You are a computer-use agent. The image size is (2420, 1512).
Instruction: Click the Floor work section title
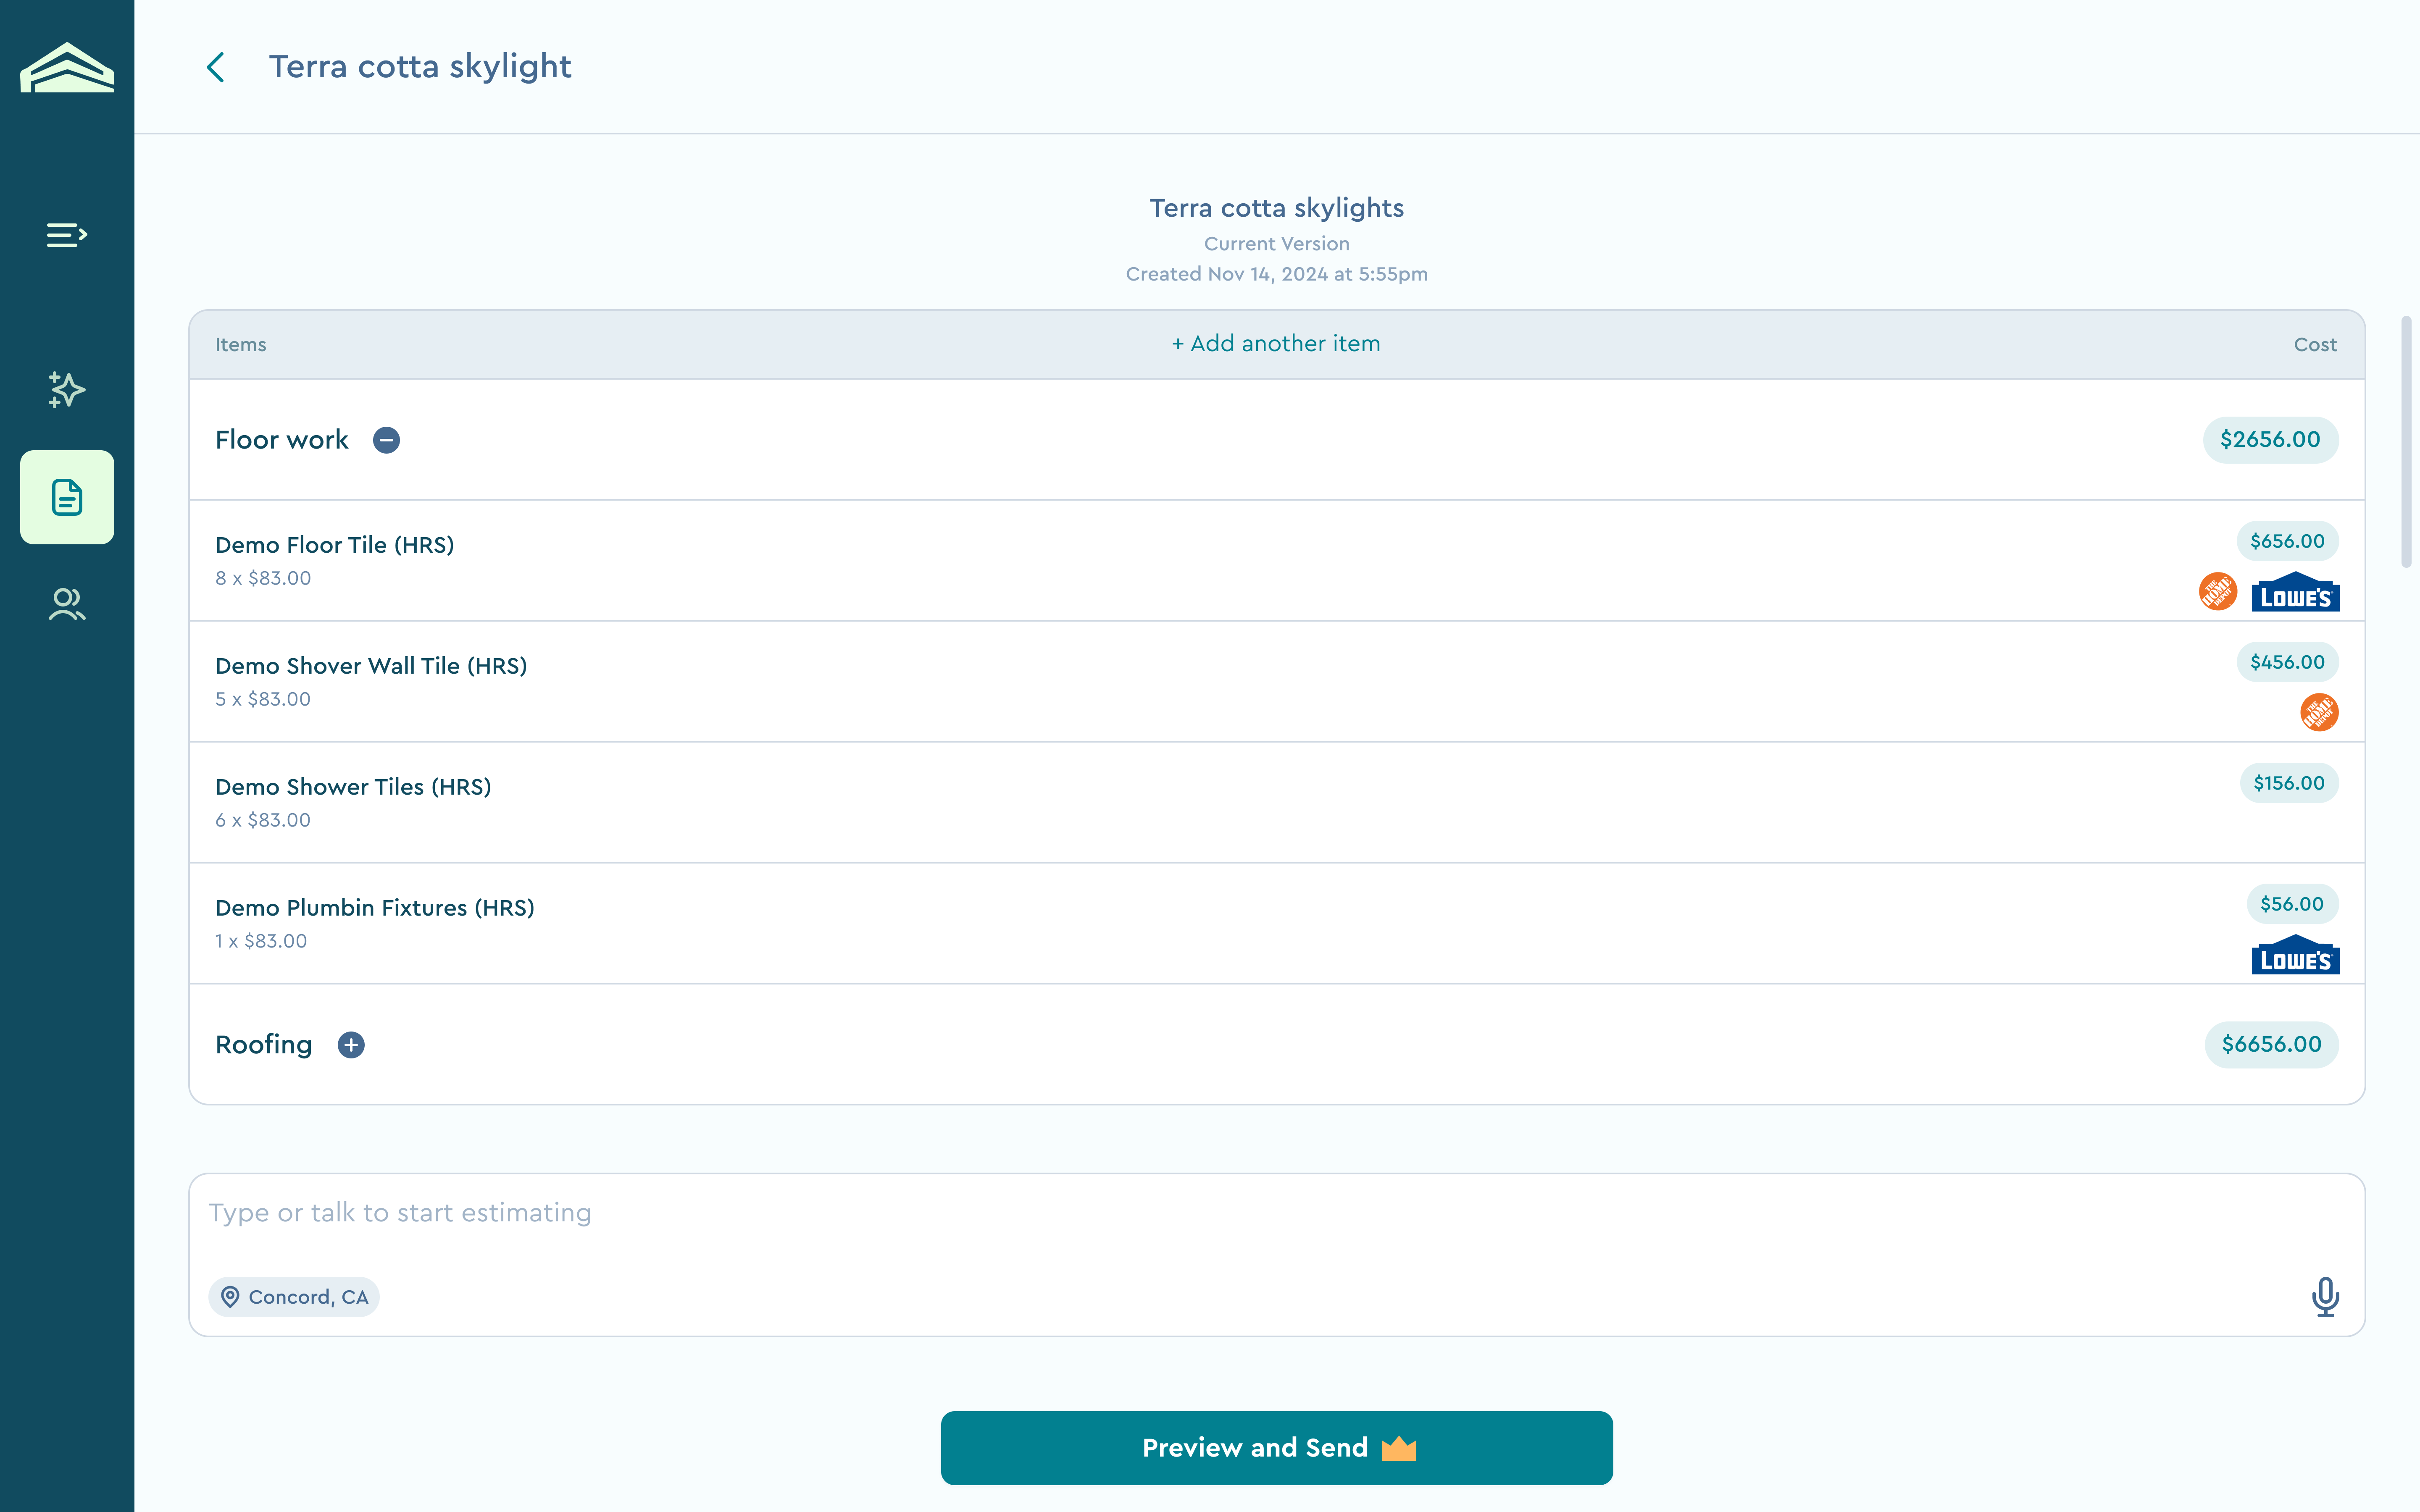[x=282, y=440]
